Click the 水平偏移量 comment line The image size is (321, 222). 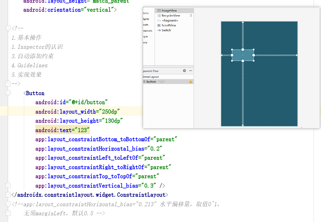point(116,204)
